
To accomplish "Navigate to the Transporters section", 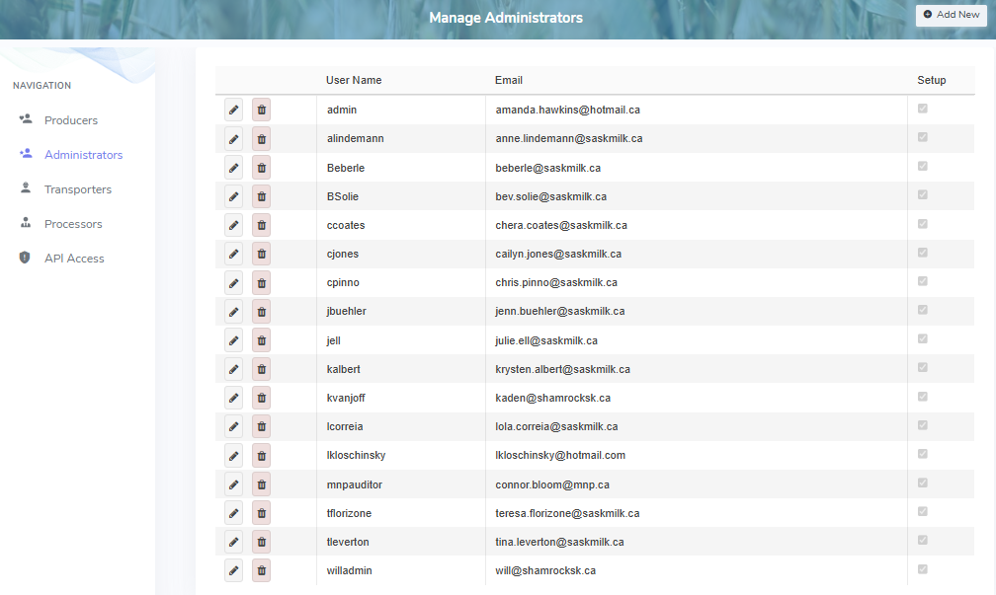I will (79, 188).
